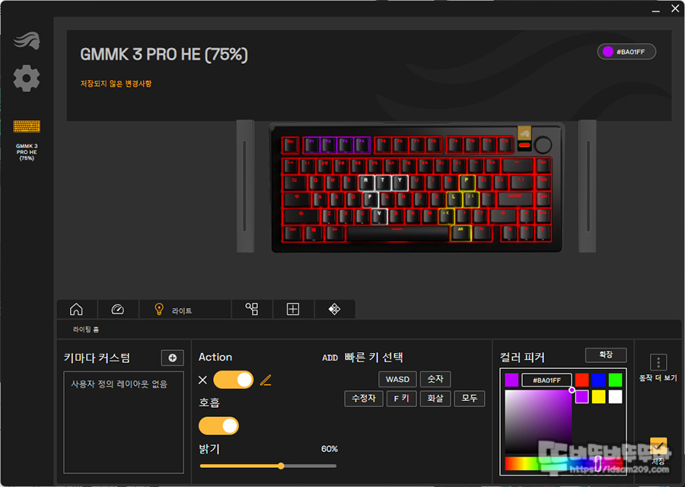Select 숫자 number keys
This screenshot has width=685, height=487.
click(435, 379)
